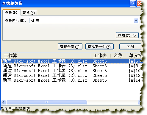This screenshot has height=115, width=147.
Task: Click the 名称 column header
Action: [118, 55]
